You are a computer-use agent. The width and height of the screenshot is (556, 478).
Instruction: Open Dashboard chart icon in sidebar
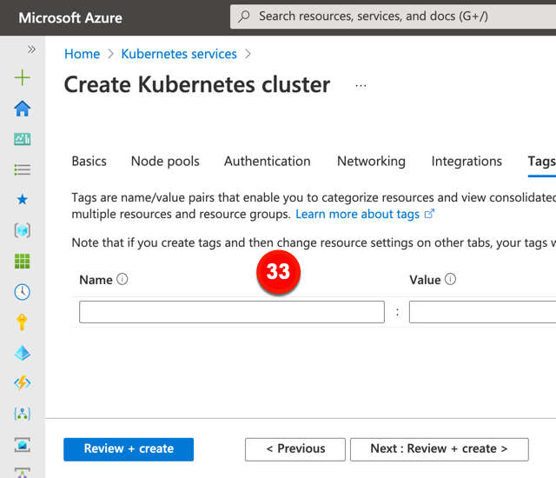23,139
